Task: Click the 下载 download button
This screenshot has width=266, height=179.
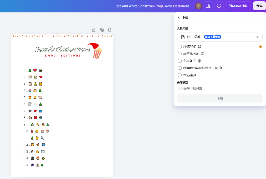Action: (x=220, y=98)
